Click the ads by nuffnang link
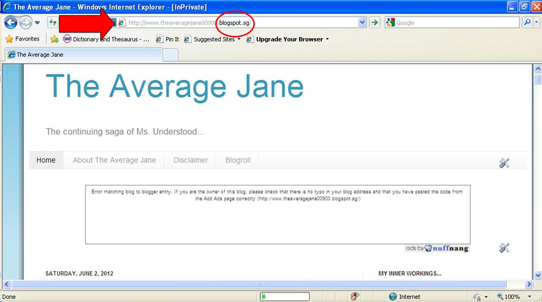The image size is (542, 302). point(437,248)
